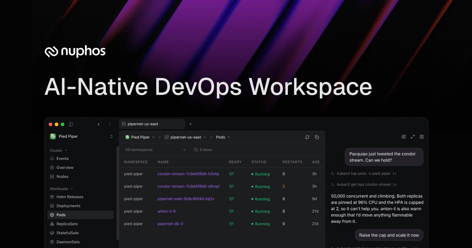Click the Nodes server icon

[x=52, y=177]
